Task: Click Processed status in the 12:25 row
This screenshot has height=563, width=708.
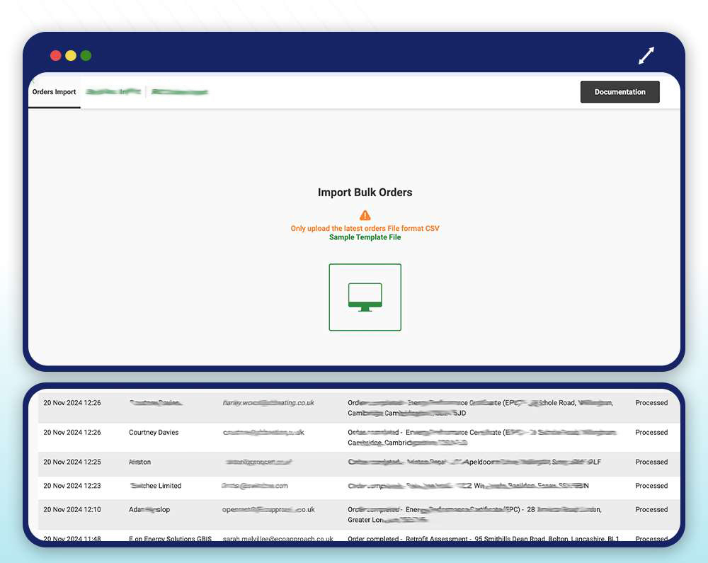Action: (651, 462)
